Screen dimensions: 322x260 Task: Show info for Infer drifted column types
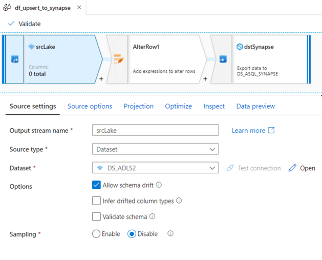pyautogui.click(x=179, y=201)
